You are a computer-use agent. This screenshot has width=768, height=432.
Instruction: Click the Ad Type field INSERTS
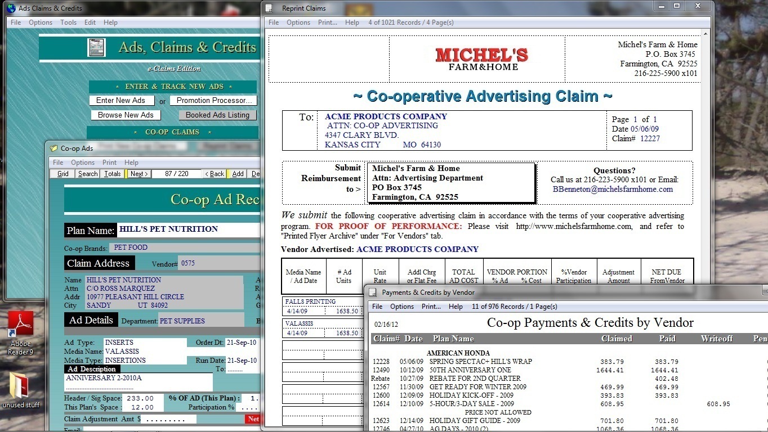coord(145,343)
